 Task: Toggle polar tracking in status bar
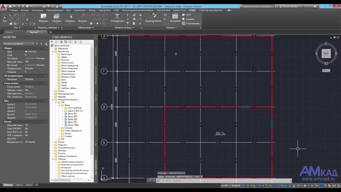260,186
